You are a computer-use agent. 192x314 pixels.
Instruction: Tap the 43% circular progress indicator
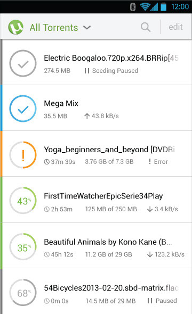(23, 201)
